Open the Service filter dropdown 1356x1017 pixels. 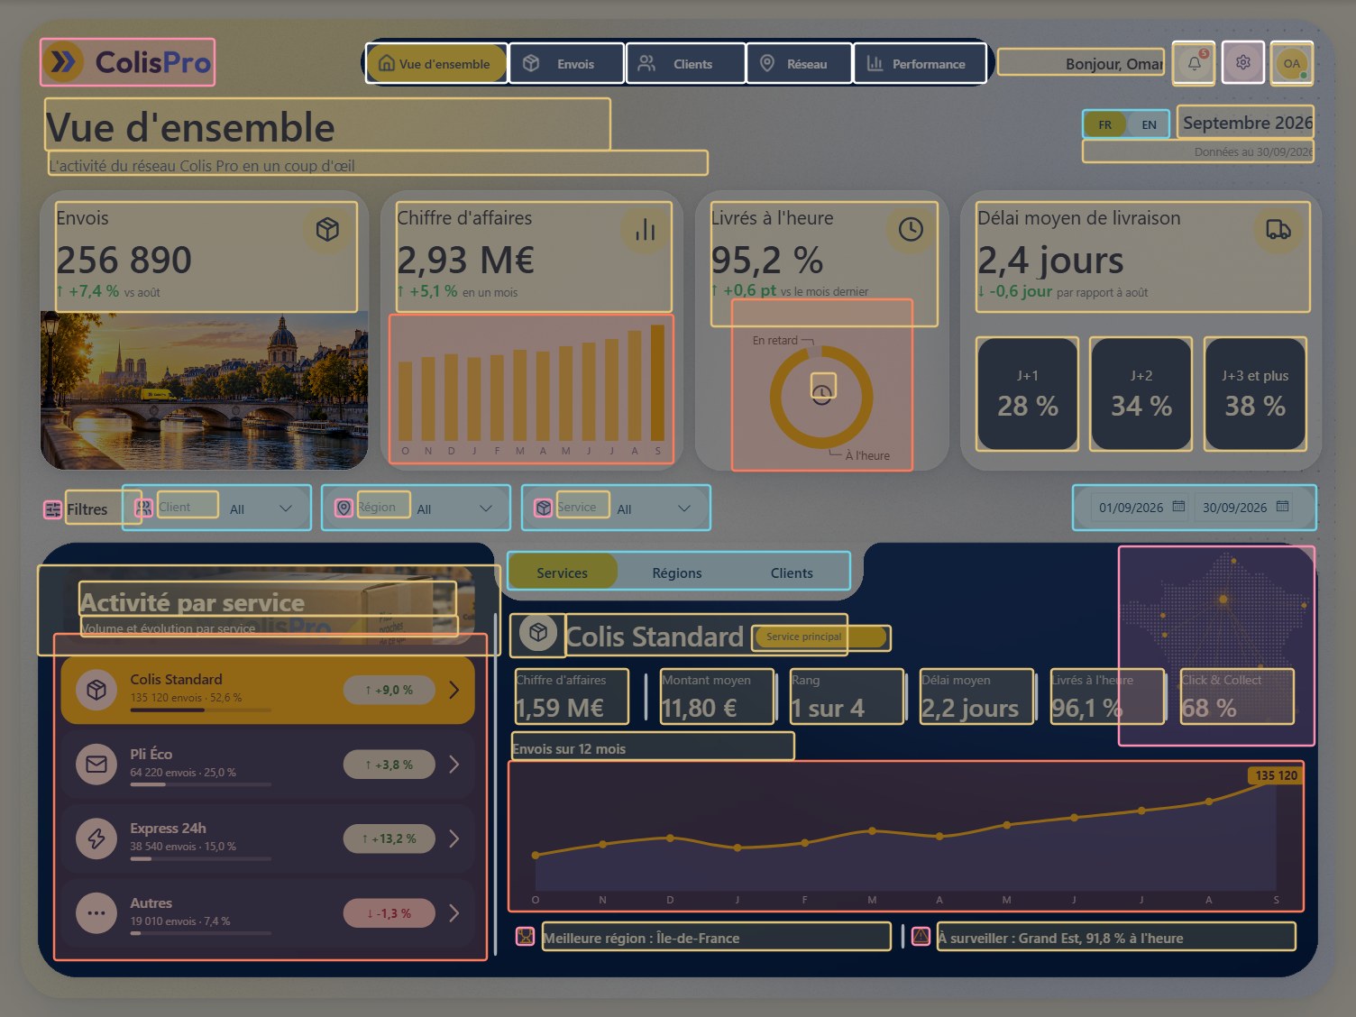(617, 508)
